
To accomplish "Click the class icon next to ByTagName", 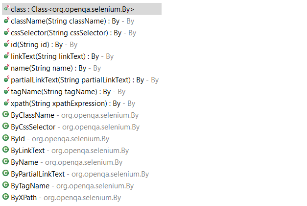I will 6,185.
